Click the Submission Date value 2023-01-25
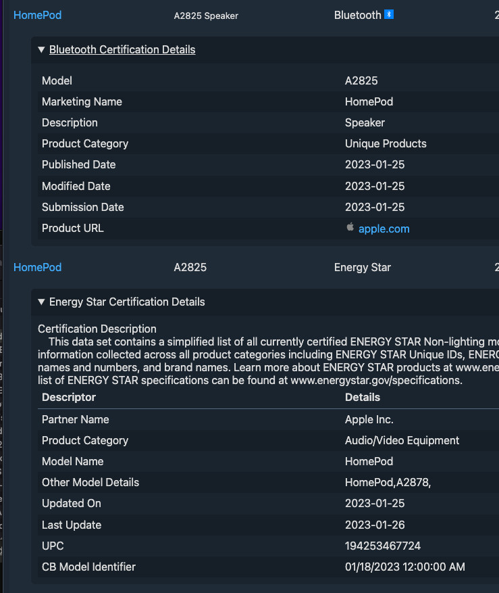Image resolution: width=499 pixels, height=593 pixels. [375, 208]
